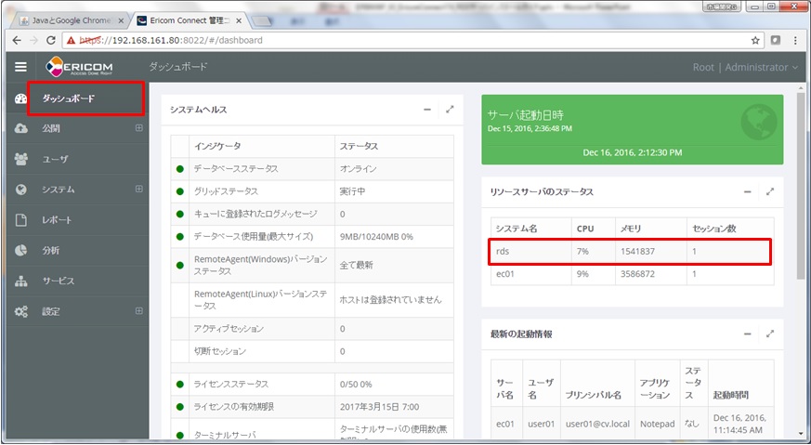
Task: Collapse the システムヘルス panel
Action: click(427, 110)
